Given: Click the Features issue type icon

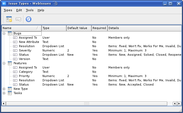Looking at the screenshot, I should tap(10, 63).
